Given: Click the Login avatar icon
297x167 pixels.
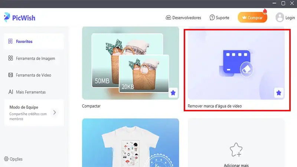Looking at the screenshot, I should [x=280, y=17].
